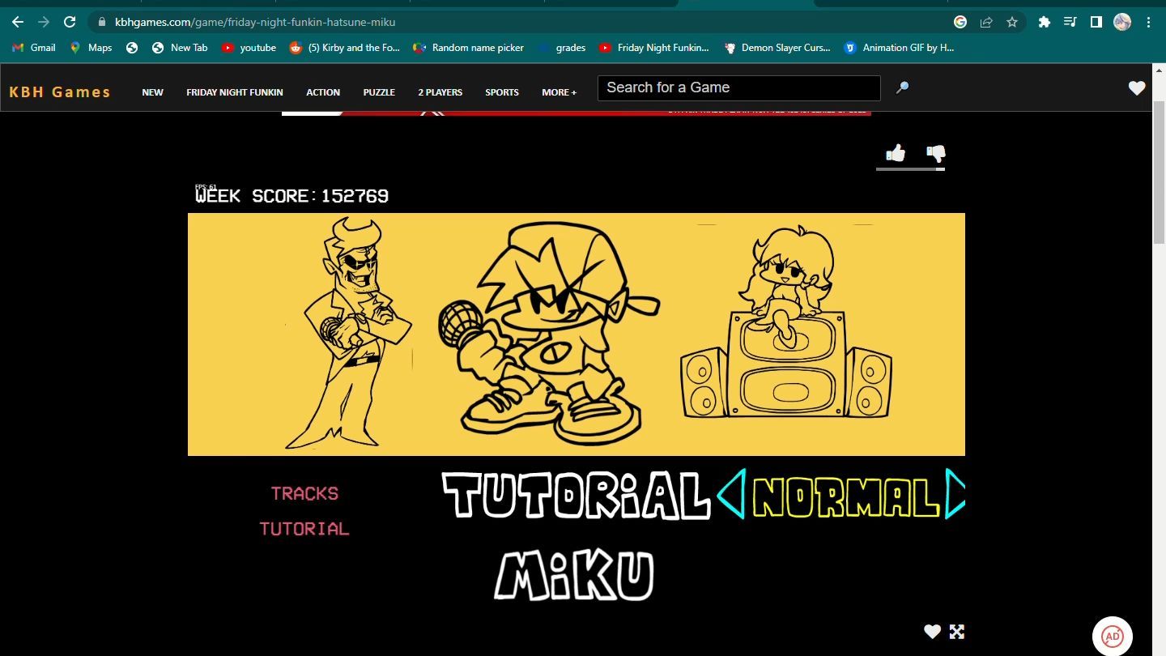Open the browser extensions puzzle icon
The height and width of the screenshot is (656, 1166).
(x=1045, y=22)
